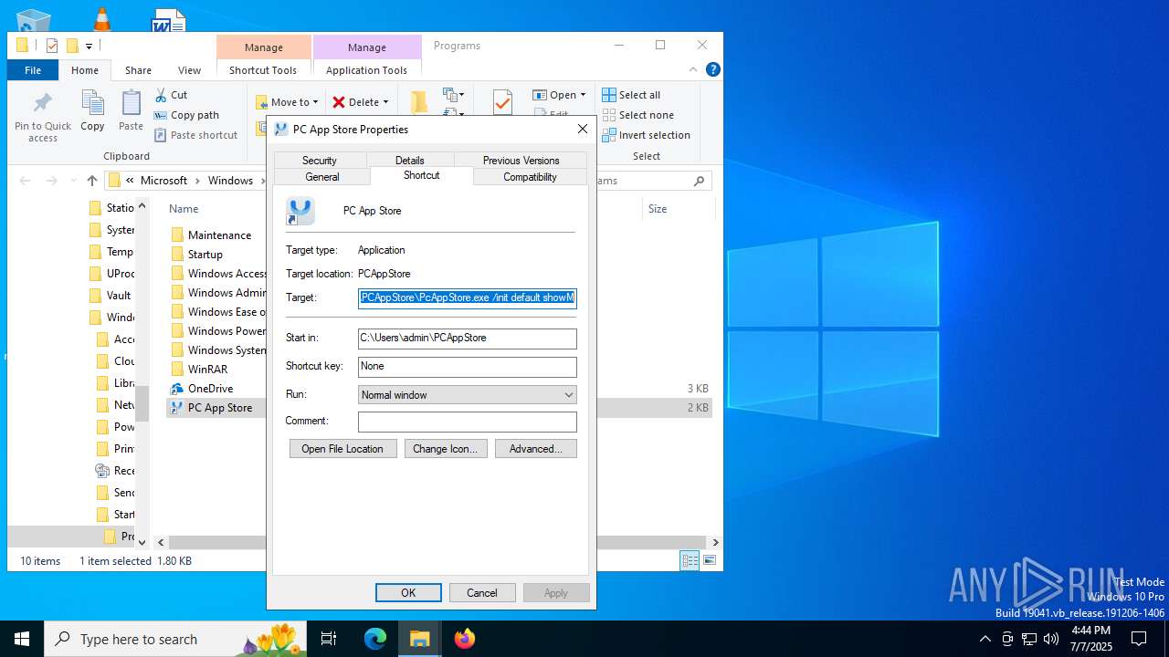Viewport: 1169px width, 657px height.
Task: Launch Microsoft Edge from taskbar
Action: click(x=375, y=639)
